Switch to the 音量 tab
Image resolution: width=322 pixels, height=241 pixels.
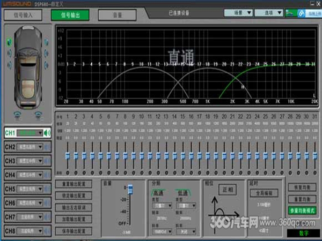click(x=117, y=15)
